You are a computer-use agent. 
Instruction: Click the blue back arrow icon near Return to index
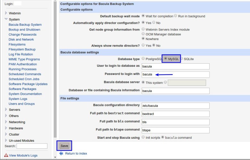[61, 154]
